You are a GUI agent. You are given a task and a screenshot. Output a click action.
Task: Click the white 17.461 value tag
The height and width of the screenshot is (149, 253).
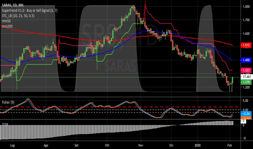(x=246, y=77)
